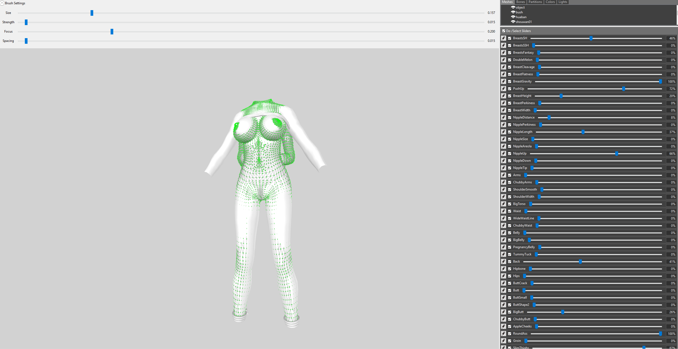678x349 pixels.
Task: Hide the huaban mesh with eye icon
Action: [x=513, y=17]
